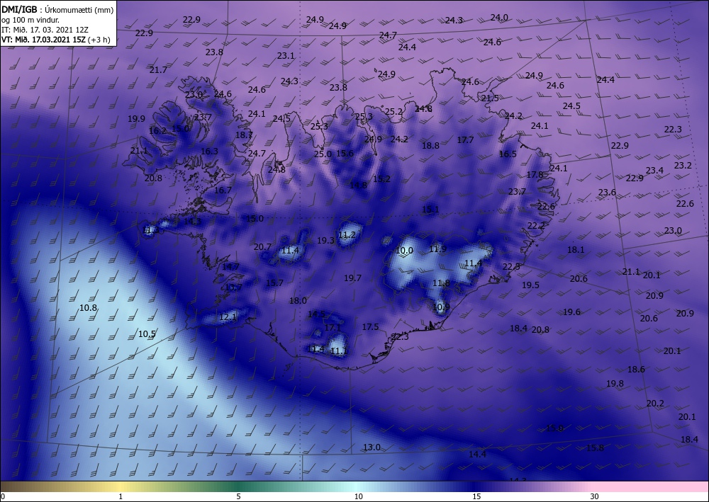Click the map value '18.6'
The height and width of the screenshot is (502, 709).
click(x=636, y=369)
